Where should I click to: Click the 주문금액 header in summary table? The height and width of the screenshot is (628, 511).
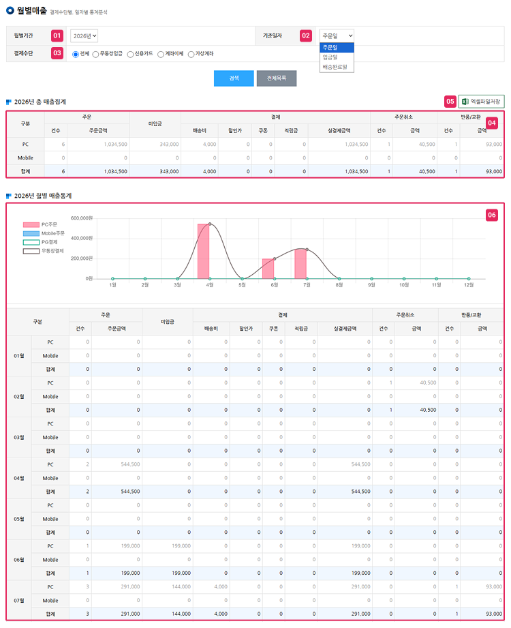(98, 131)
